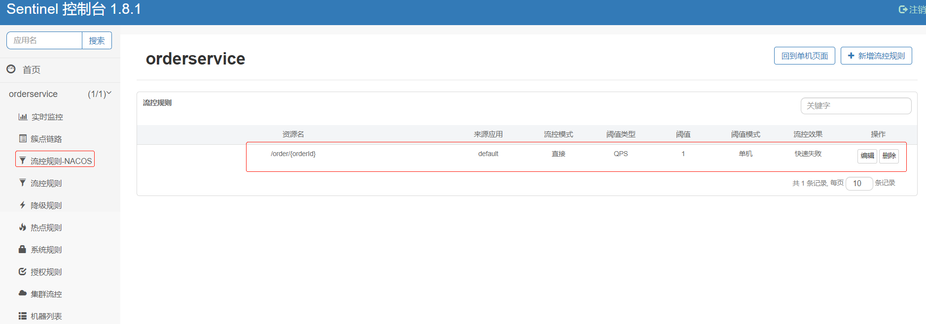926x324 pixels.
Task: Select 流控规则-NACOS in the sidebar
Action: pos(61,161)
